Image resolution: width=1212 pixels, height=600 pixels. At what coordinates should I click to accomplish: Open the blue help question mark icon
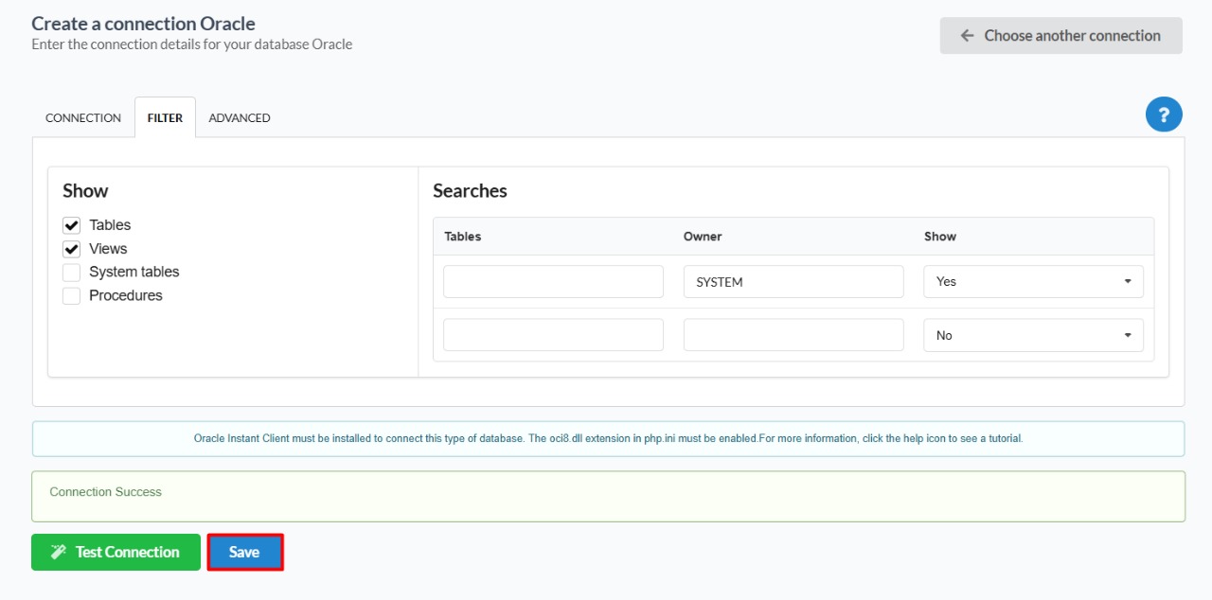[1164, 115]
